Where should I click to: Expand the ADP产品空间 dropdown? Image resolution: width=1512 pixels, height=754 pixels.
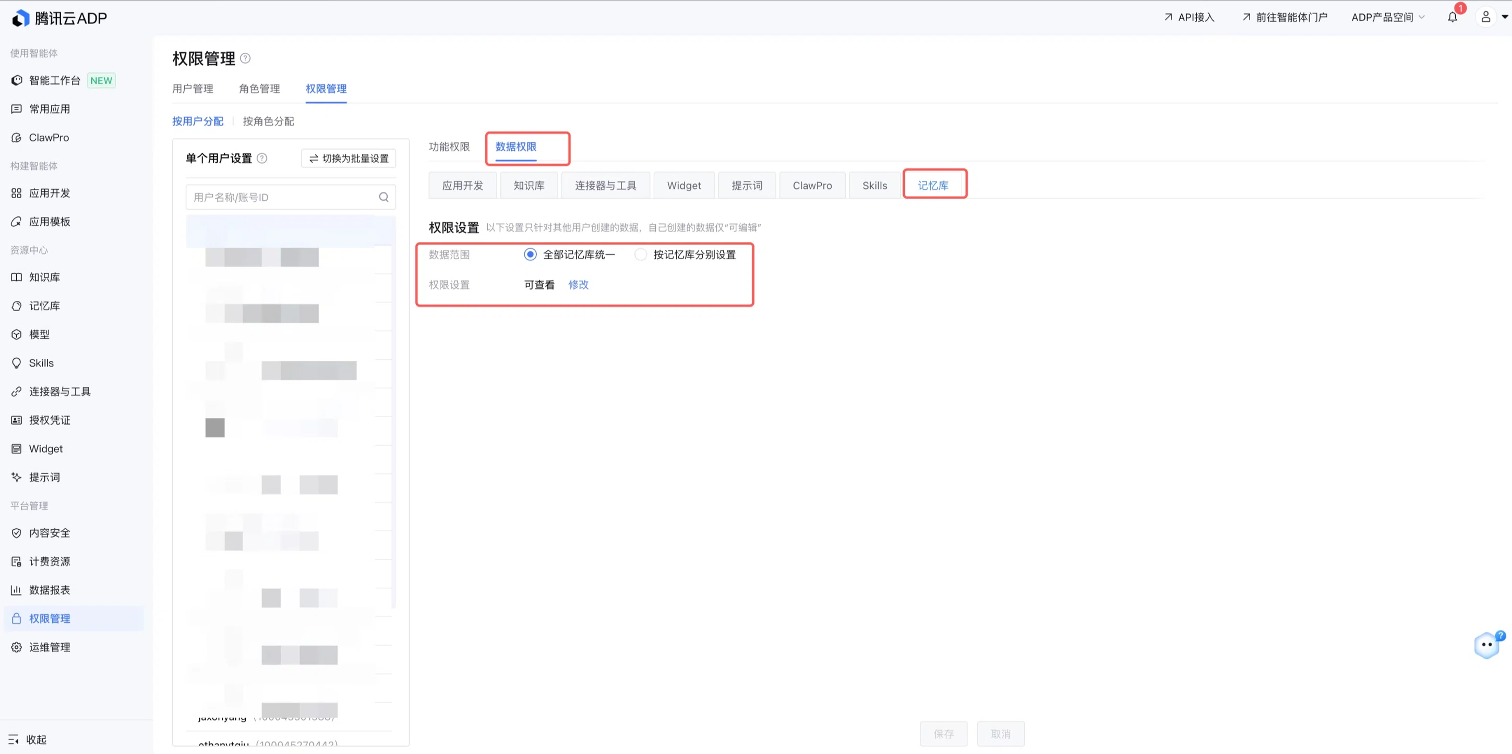1388,17
